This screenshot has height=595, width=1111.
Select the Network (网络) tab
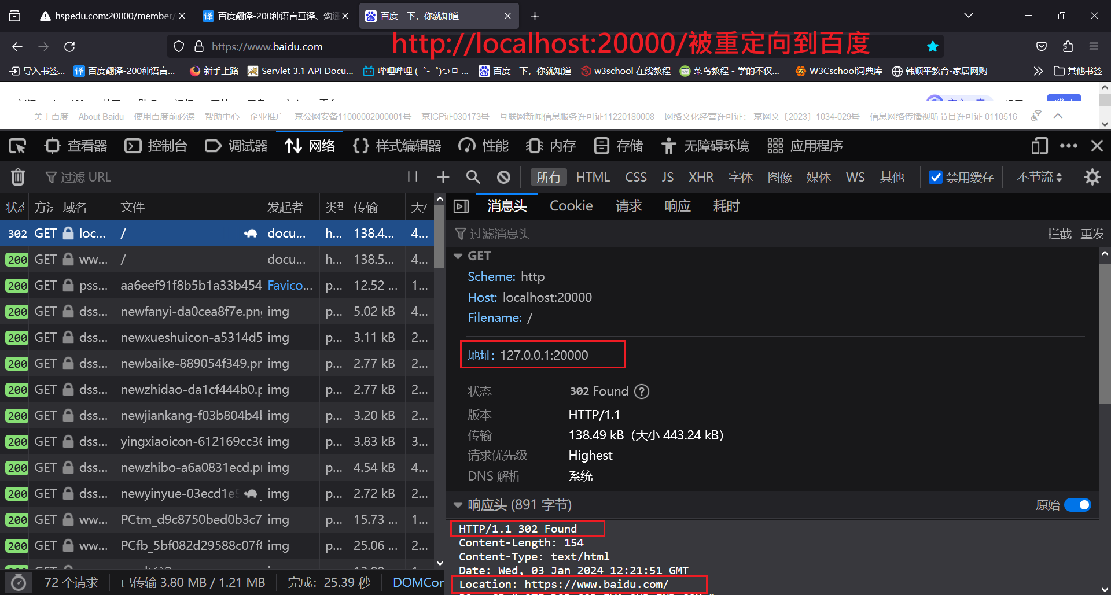pos(310,146)
